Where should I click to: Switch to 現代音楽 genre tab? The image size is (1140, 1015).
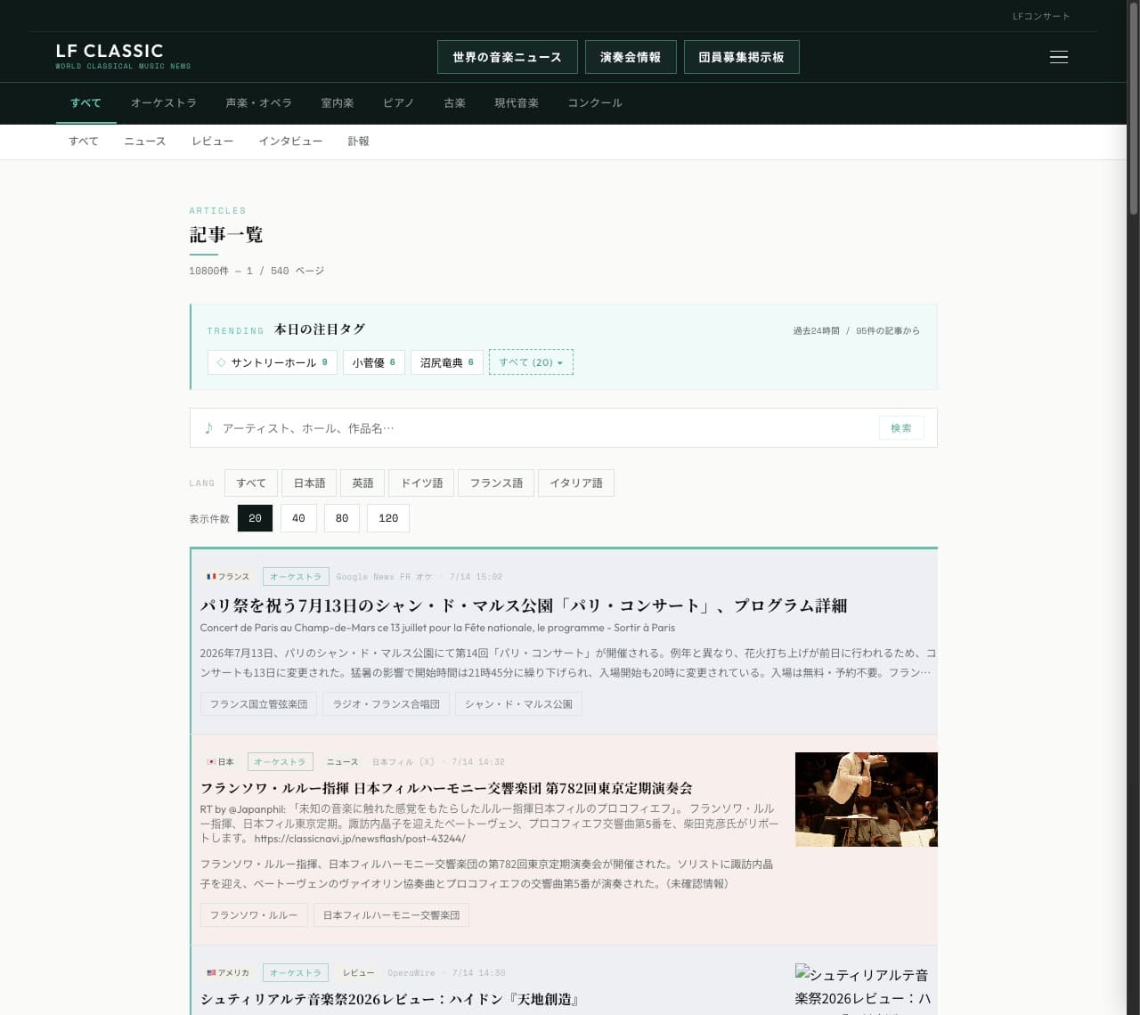pos(517,103)
